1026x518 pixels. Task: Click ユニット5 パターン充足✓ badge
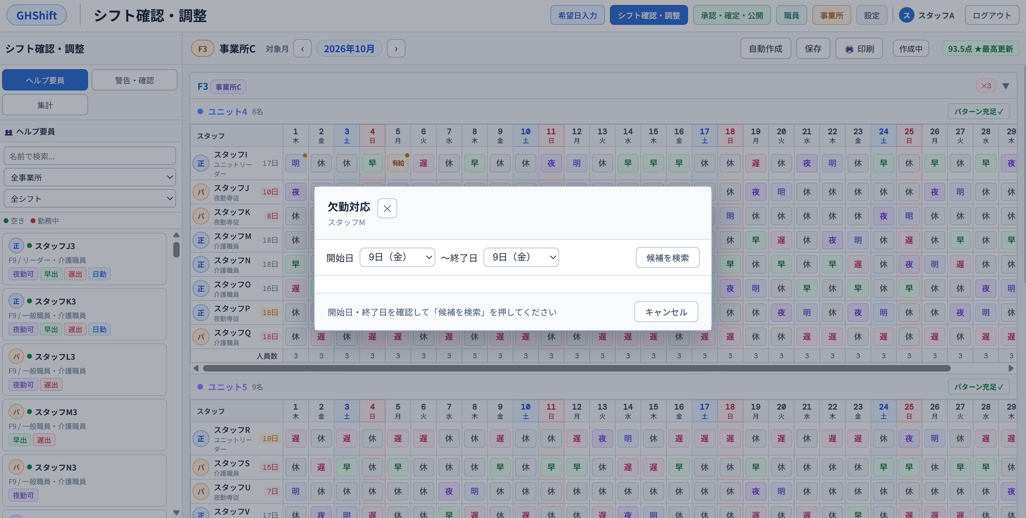click(978, 387)
